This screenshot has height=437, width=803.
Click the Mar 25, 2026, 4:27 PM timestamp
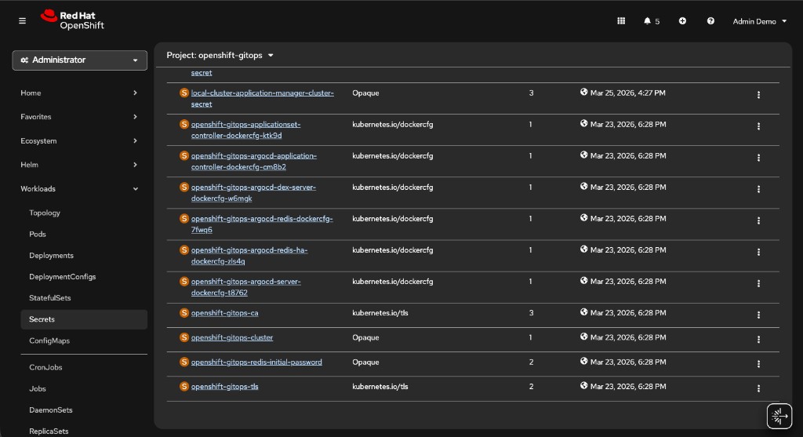coord(627,93)
